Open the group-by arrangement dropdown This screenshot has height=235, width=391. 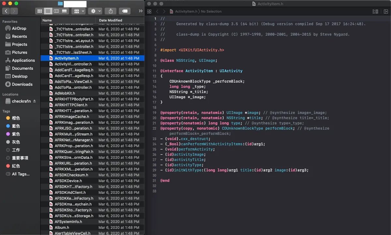pyautogui.click(x=79, y=11)
